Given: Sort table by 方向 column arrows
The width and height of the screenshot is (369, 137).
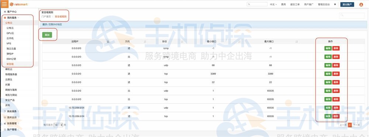Looking at the screenshot, I should tap(145, 42).
